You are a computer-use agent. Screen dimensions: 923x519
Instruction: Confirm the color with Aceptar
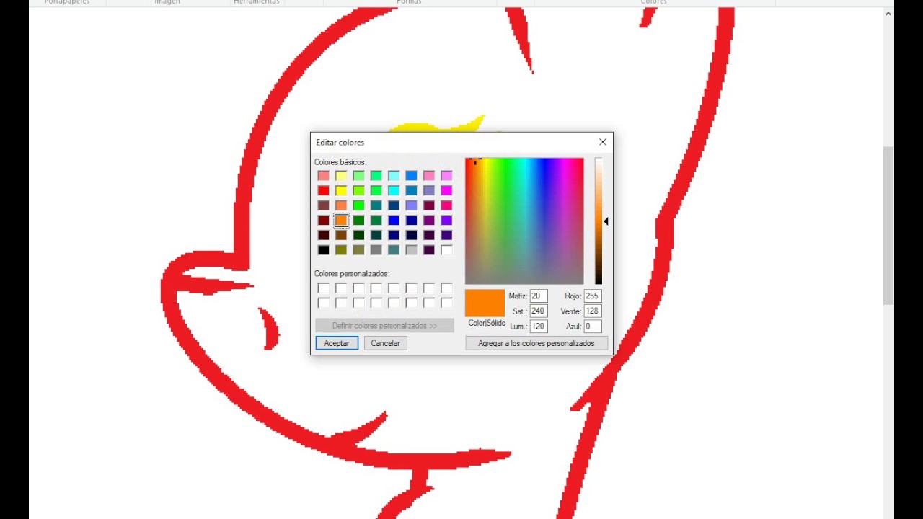pos(337,343)
